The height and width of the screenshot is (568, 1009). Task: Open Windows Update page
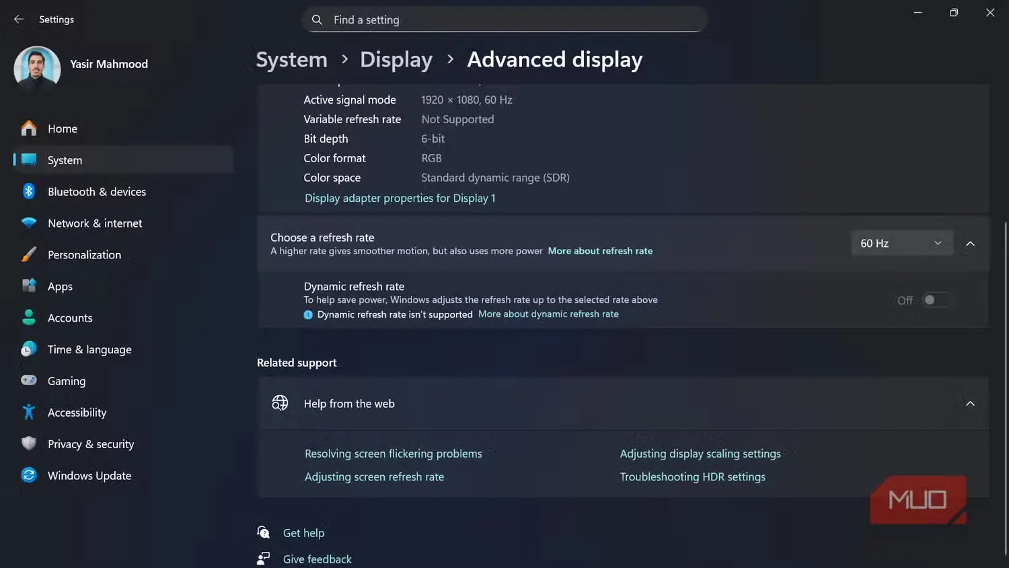point(123,476)
